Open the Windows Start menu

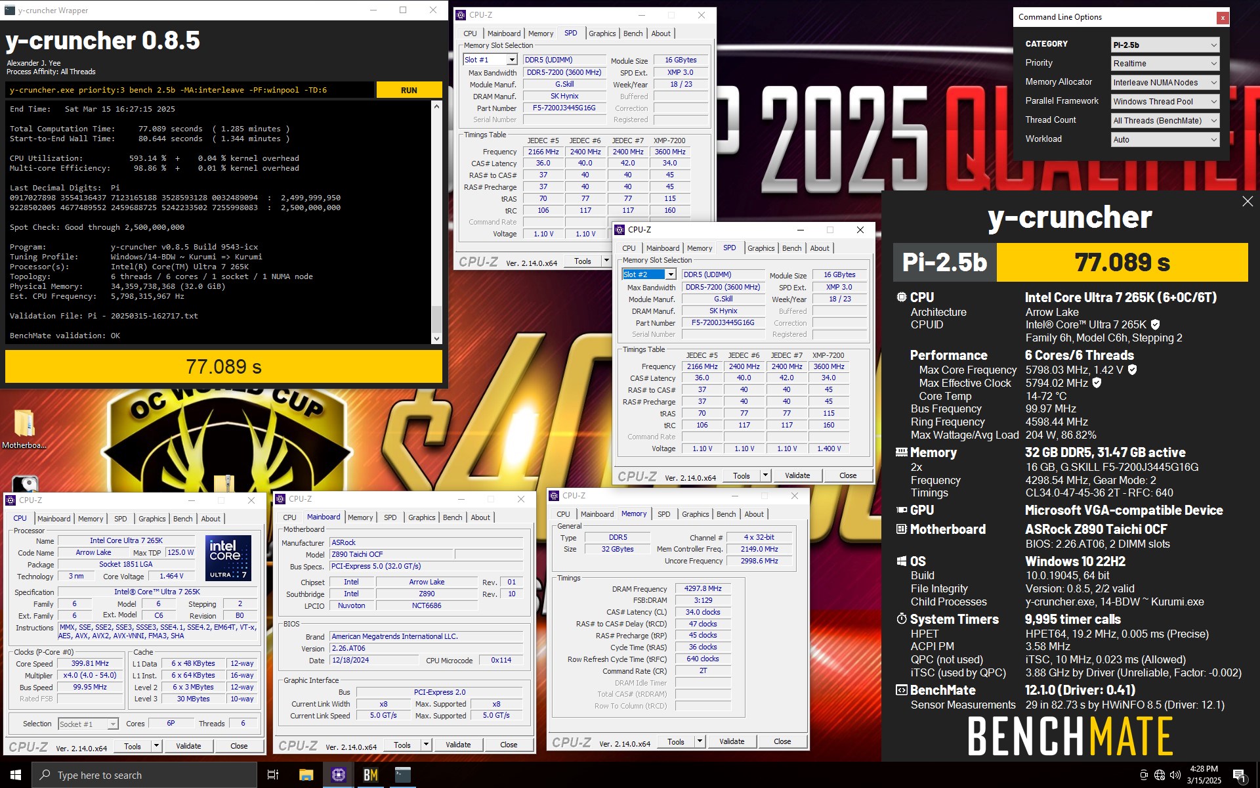click(16, 775)
